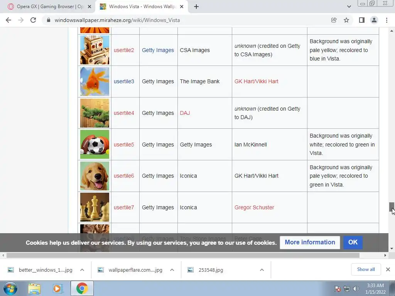Click the usertile5 link
The image size is (395, 296).
coord(124,145)
